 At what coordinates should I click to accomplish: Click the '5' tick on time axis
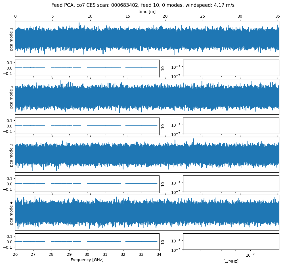click(53, 17)
